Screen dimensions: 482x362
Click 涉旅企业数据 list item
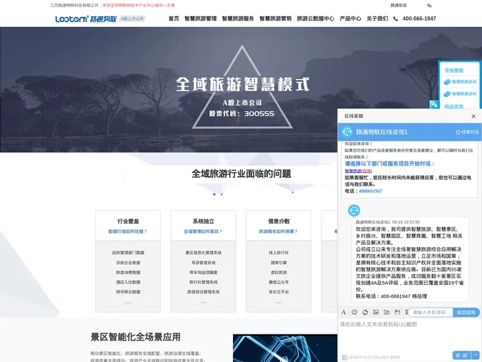pos(128,263)
